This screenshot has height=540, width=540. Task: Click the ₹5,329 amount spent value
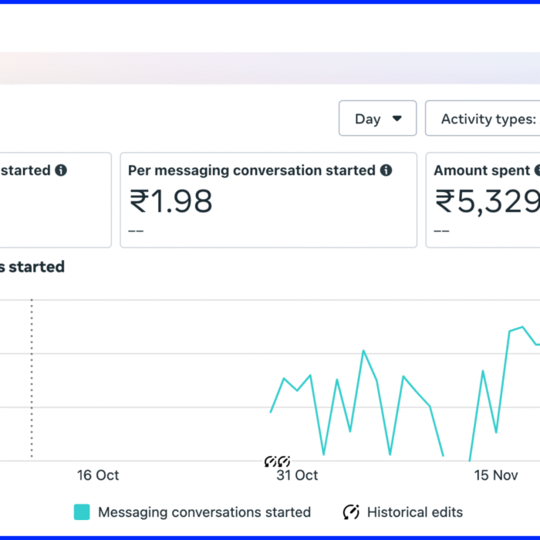click(x=487, y=201)
